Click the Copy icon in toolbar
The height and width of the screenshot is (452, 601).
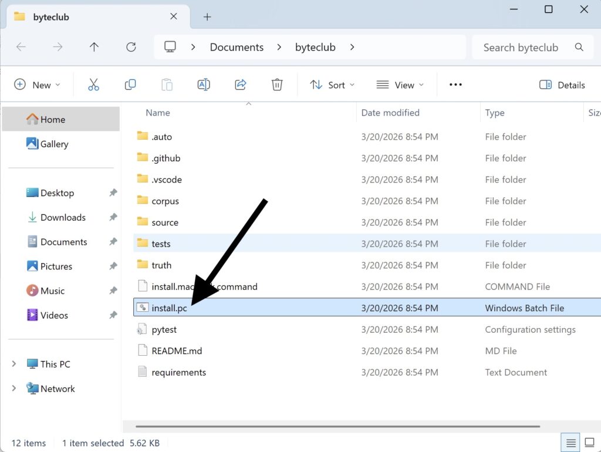coord(130,85)
